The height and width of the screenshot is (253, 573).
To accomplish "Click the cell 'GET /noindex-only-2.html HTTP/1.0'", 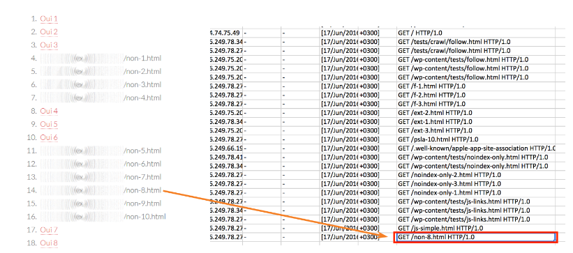I will point(475,175).
